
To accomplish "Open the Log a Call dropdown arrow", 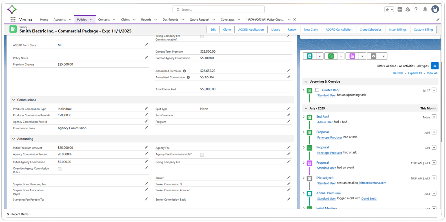I will (x=319, y=56).
